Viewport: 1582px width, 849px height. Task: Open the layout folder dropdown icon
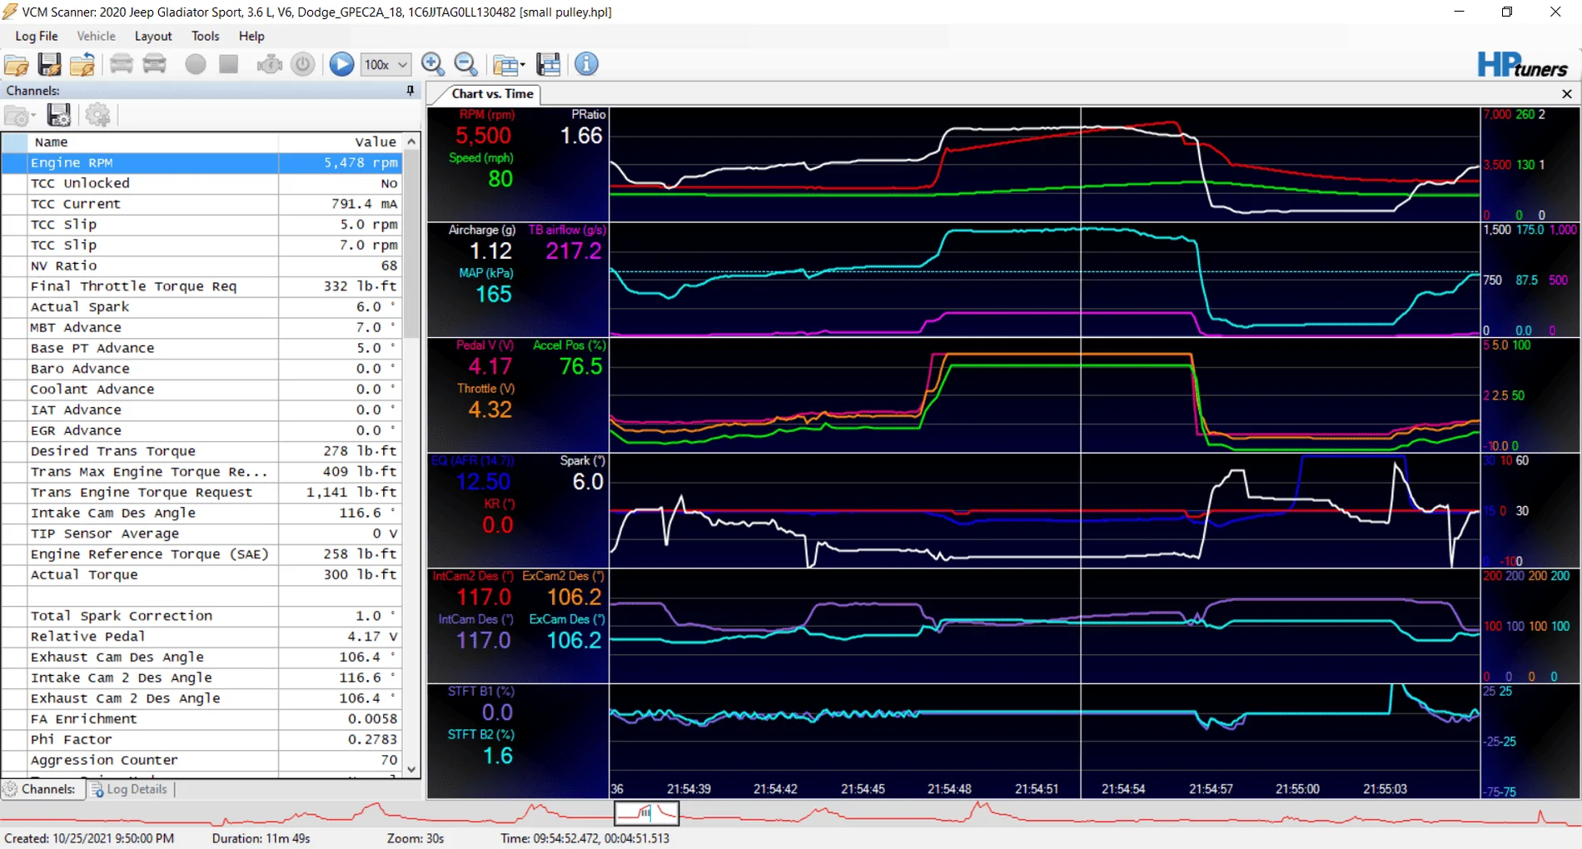point(508,64)
